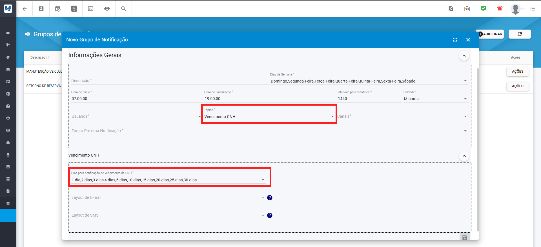Click the back arrow in top toolbar
The height and width of the screenshot is (247, 541).
coord(25,9)
